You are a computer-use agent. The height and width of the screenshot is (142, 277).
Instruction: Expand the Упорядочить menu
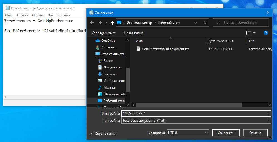103,33
